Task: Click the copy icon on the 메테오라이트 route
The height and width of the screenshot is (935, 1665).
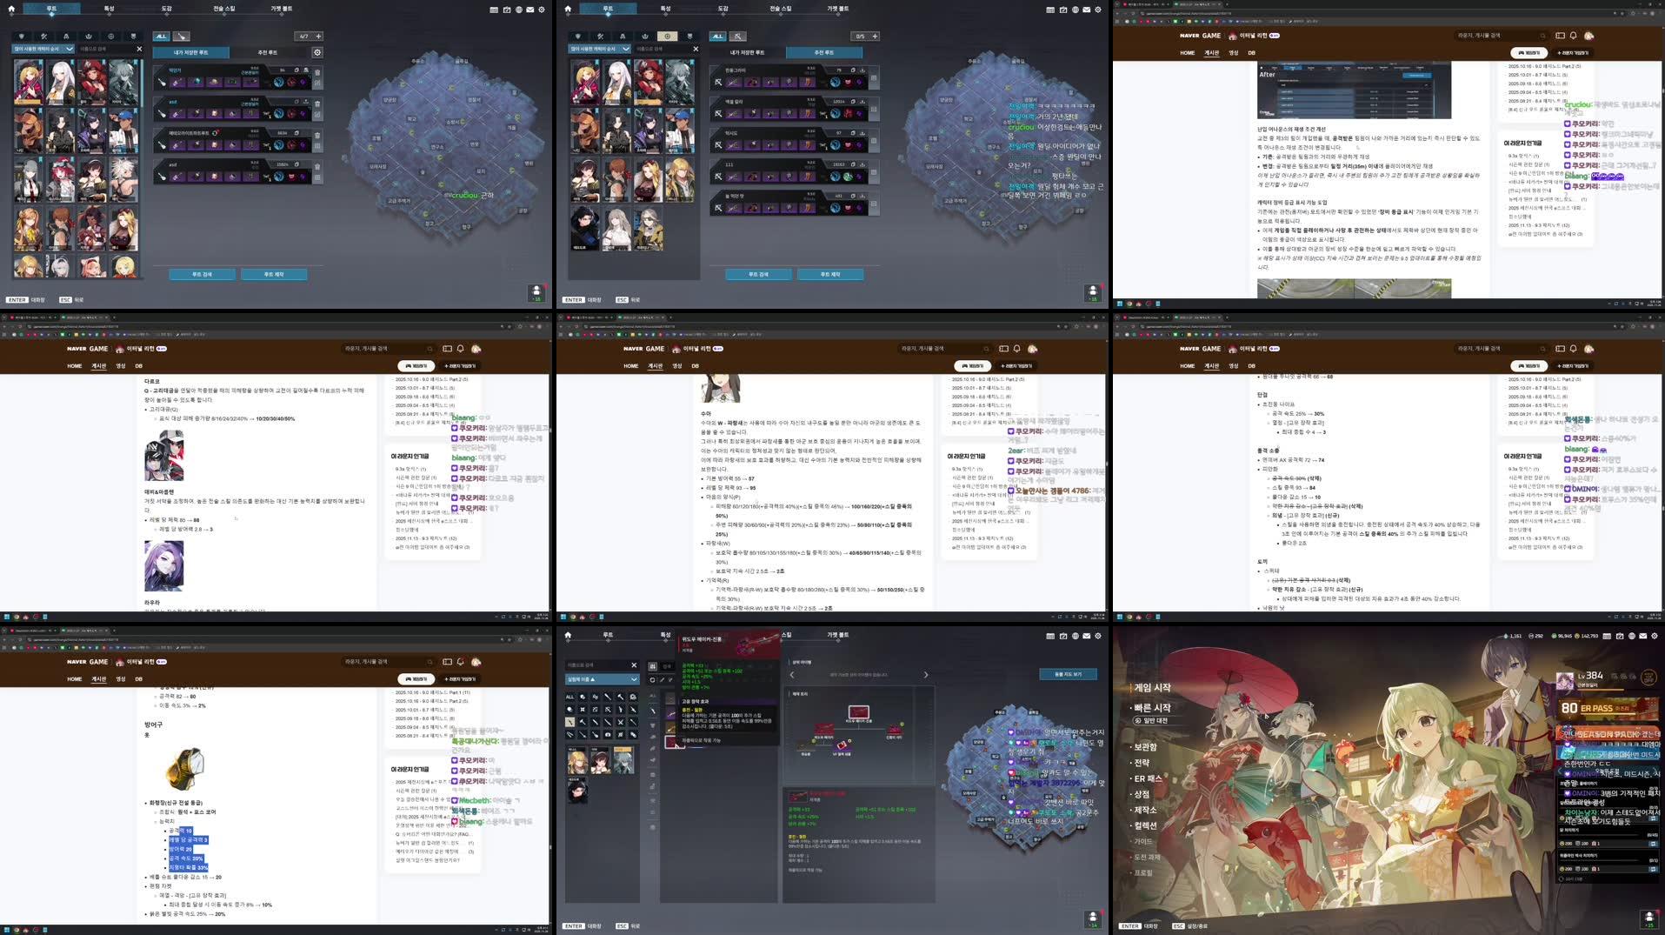Action: pos(296,132)
